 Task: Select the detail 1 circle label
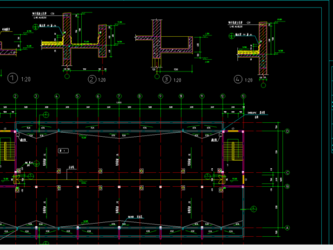point(12,78)
